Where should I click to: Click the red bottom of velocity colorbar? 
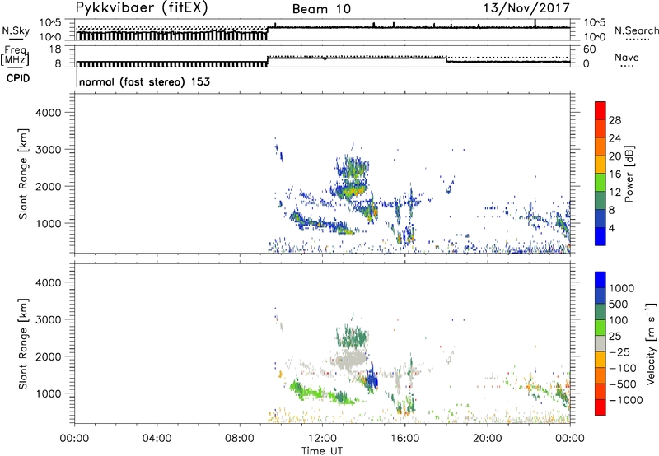coord(601,407)
